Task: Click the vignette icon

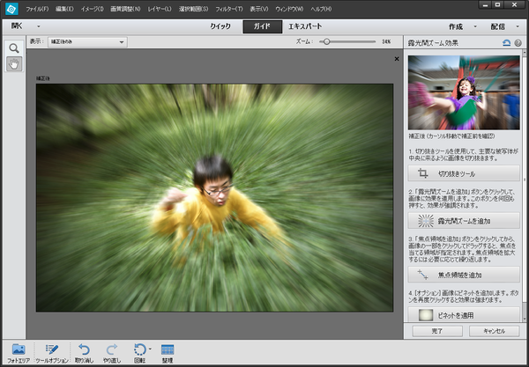Action: pyautogui.click(x=426, y=315)
